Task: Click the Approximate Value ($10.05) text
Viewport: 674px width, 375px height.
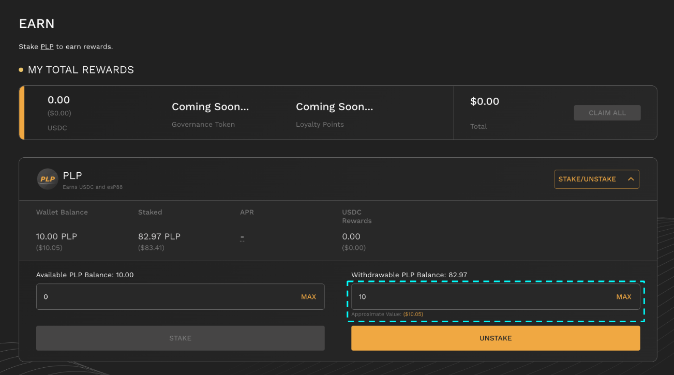Action: tap(387, 314)
